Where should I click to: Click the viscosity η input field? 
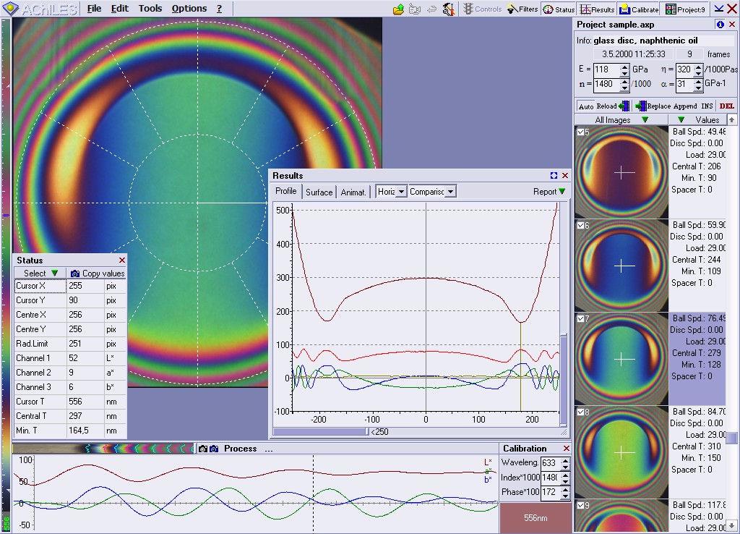pyautogui.click(x=685, y=69)
